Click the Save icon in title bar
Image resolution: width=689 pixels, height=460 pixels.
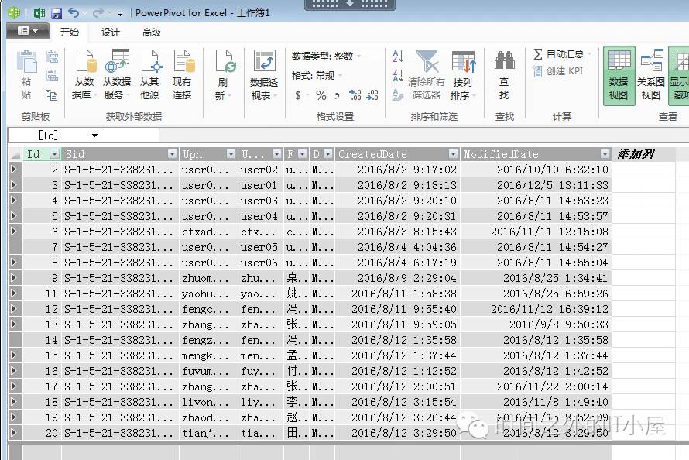click(x=57, y=12)
